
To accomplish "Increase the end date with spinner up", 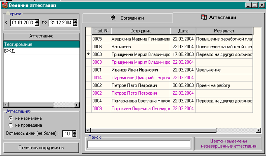I will pyautogui.click(x=75, y=21).
